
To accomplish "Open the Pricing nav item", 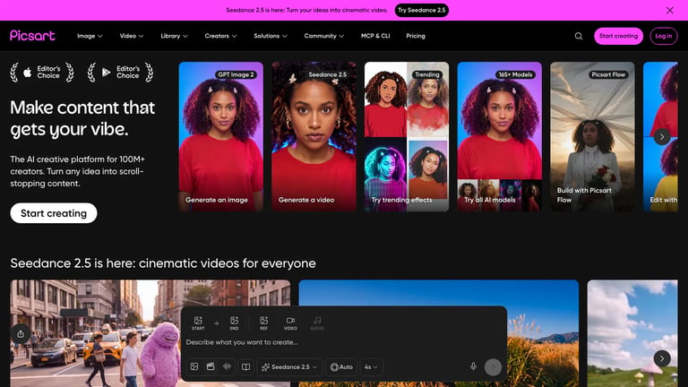I will coord(415,36).
